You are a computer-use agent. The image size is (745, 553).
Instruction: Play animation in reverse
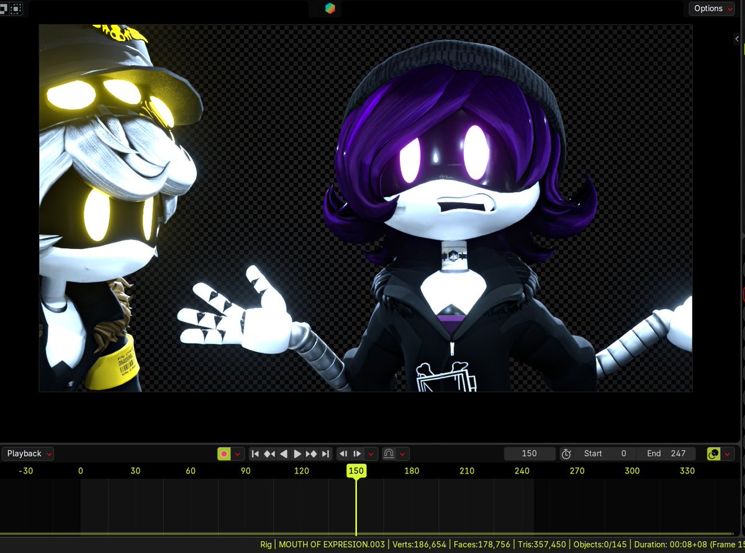pos(284,454)
